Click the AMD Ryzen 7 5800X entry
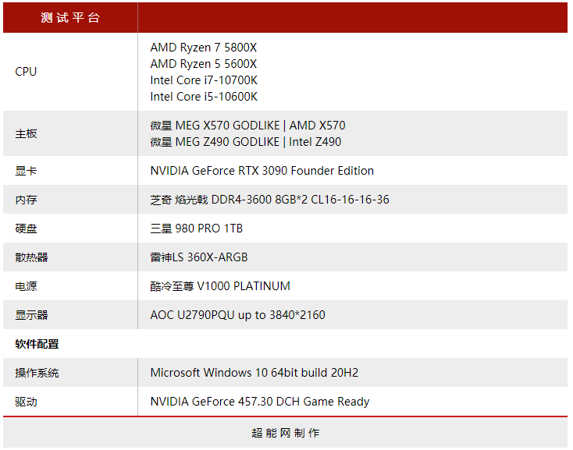Screen dimensions: 573x450 tap(203, 48)
